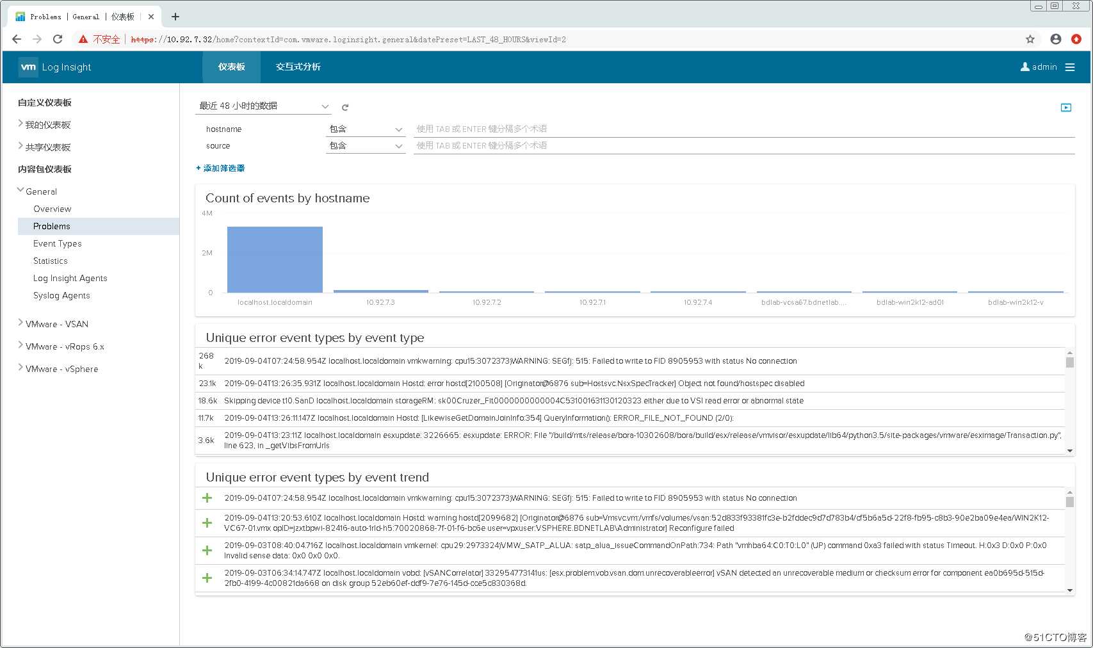Open the Statistics dashboard
Screen dimensions: 1093x648
[51, 261]
